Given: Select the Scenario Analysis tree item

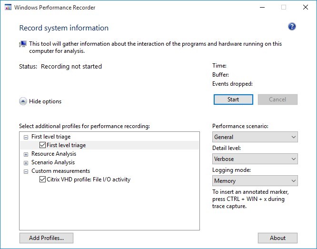Looking at the screenshot, I should pos(53,162).
